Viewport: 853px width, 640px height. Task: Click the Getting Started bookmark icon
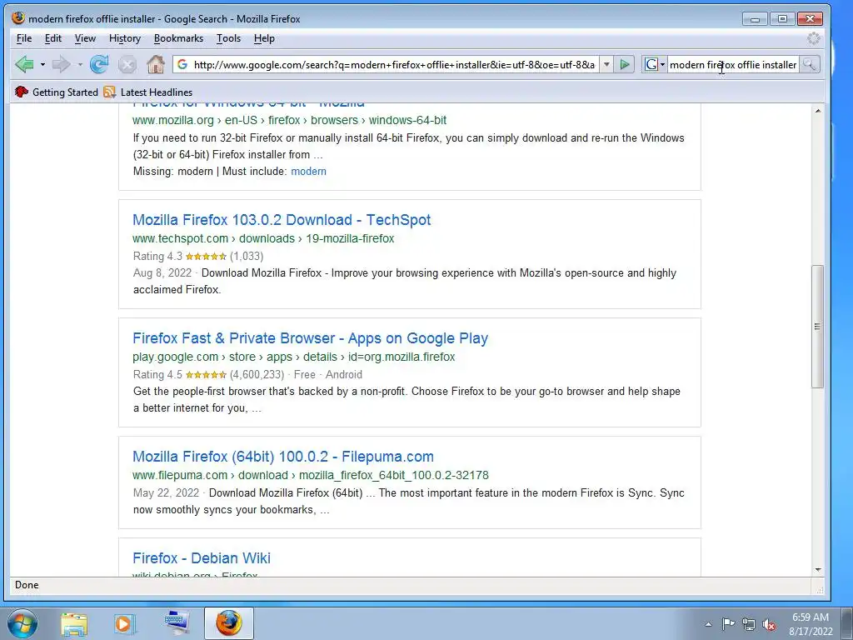point(21,92)
